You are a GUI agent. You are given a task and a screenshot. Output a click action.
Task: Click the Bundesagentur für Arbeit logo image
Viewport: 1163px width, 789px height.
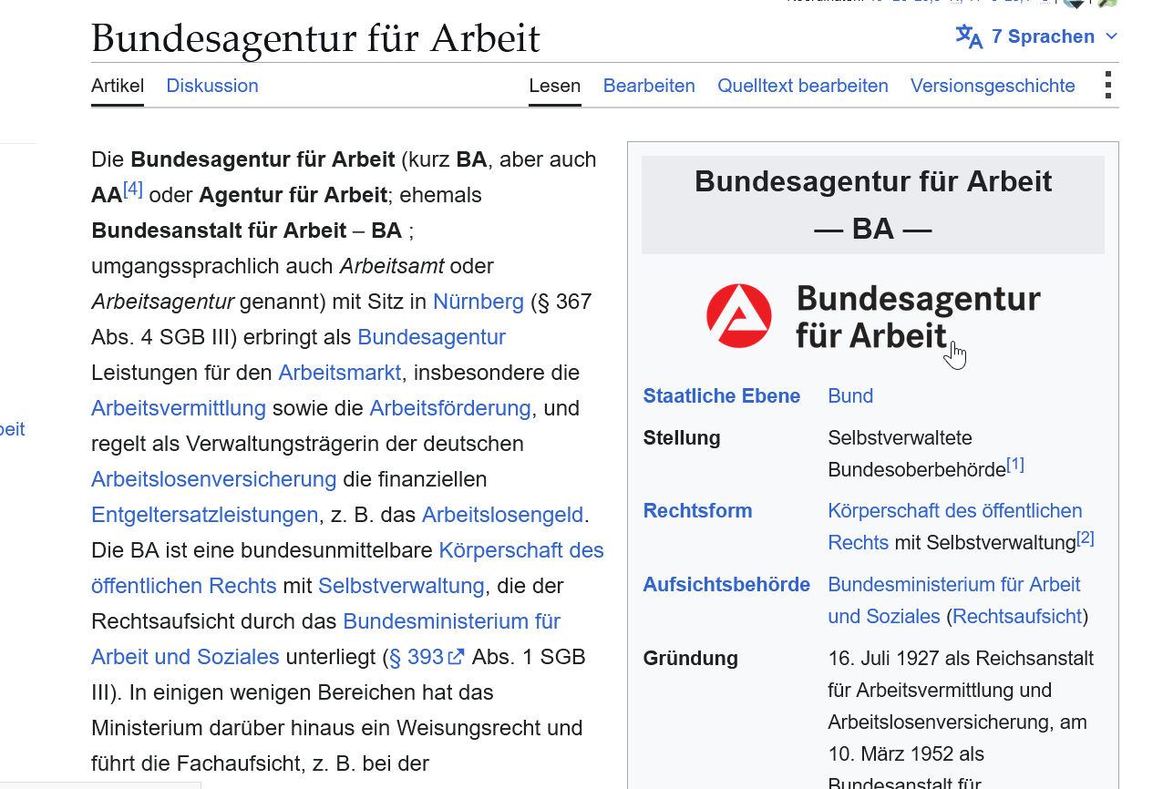[873, 316]
